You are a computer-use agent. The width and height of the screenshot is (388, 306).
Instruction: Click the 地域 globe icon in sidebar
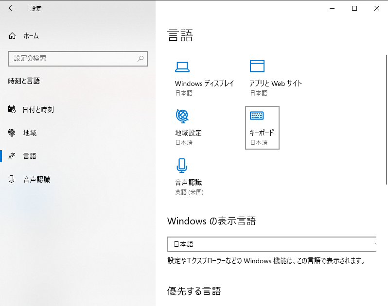[12, 133]
